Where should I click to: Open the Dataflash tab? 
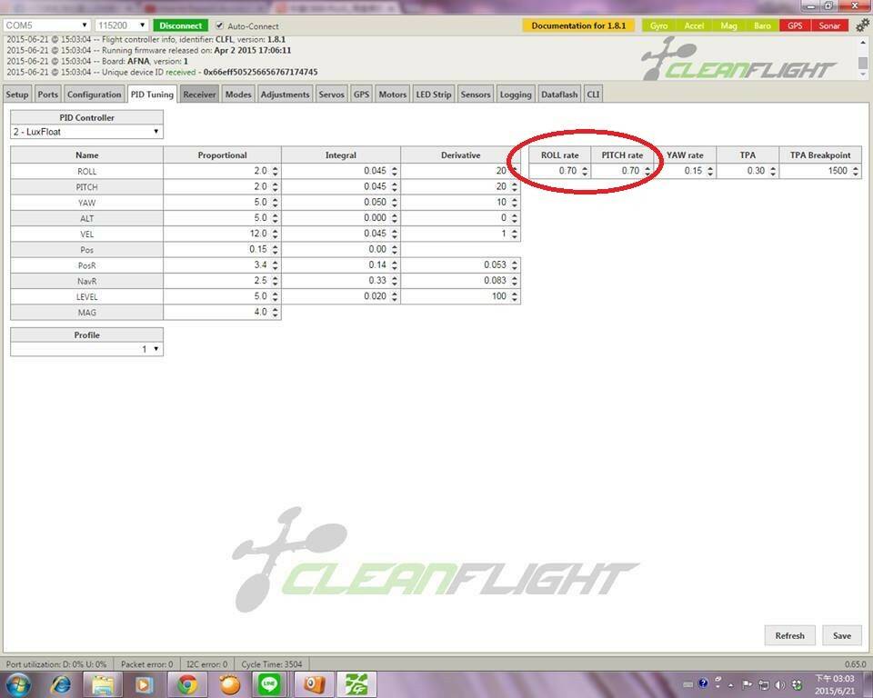pos(559,95)
